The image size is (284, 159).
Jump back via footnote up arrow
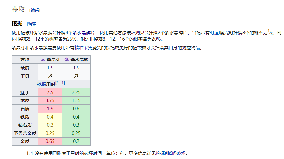32,153
